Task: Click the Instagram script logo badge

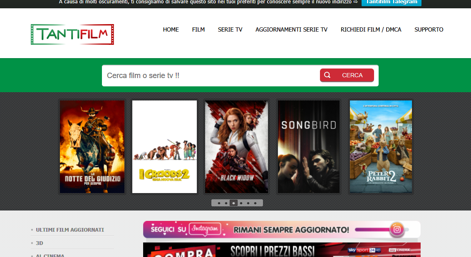Action: click(205, 229)
